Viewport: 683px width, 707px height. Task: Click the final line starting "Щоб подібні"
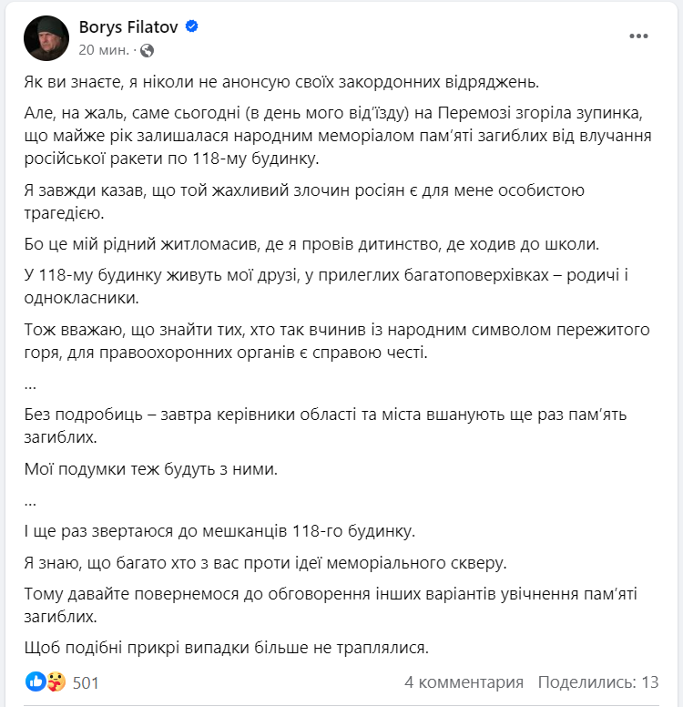(x=227, y=648)
